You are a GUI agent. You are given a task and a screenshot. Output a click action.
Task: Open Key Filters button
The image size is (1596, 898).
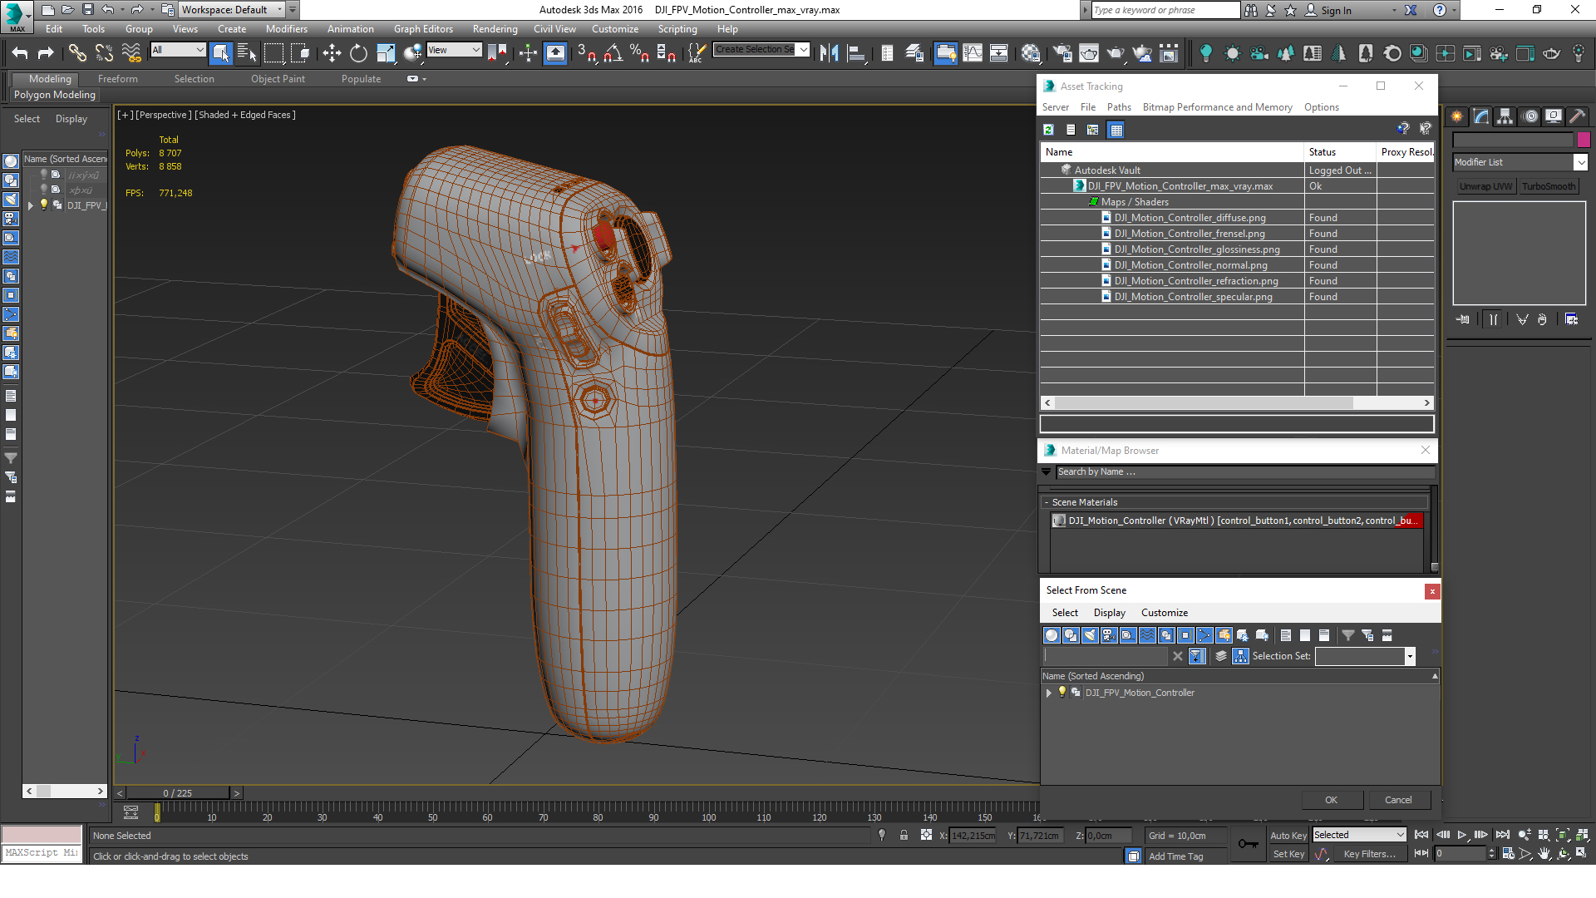click(x=1369, y=854)
